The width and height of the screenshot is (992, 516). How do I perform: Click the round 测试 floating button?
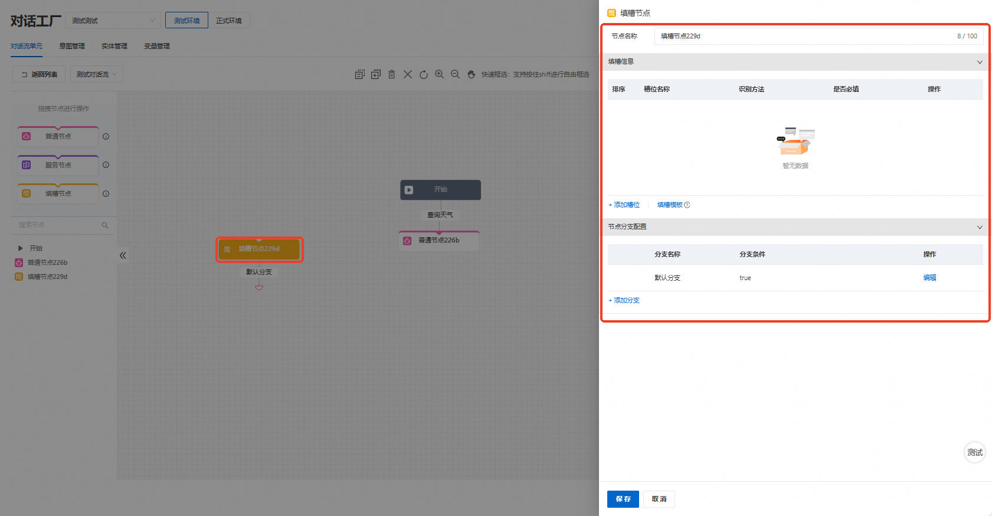tap(975, 452)
